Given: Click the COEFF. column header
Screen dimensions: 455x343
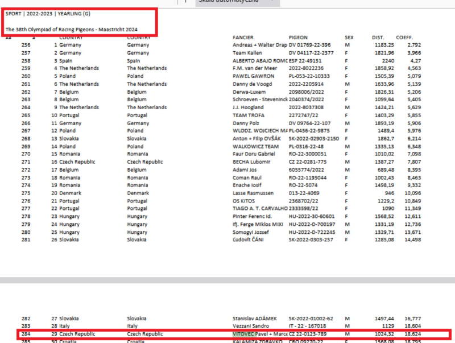Looking at the screenshot, I should coord(404,38).
